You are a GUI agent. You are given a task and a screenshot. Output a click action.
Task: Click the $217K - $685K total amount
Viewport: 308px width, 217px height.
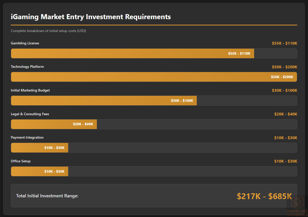[x=264, y=196]
